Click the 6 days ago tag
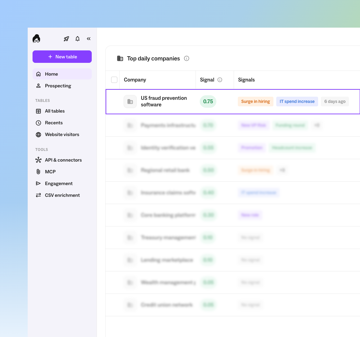360x337 pixels. coord(335,102)
